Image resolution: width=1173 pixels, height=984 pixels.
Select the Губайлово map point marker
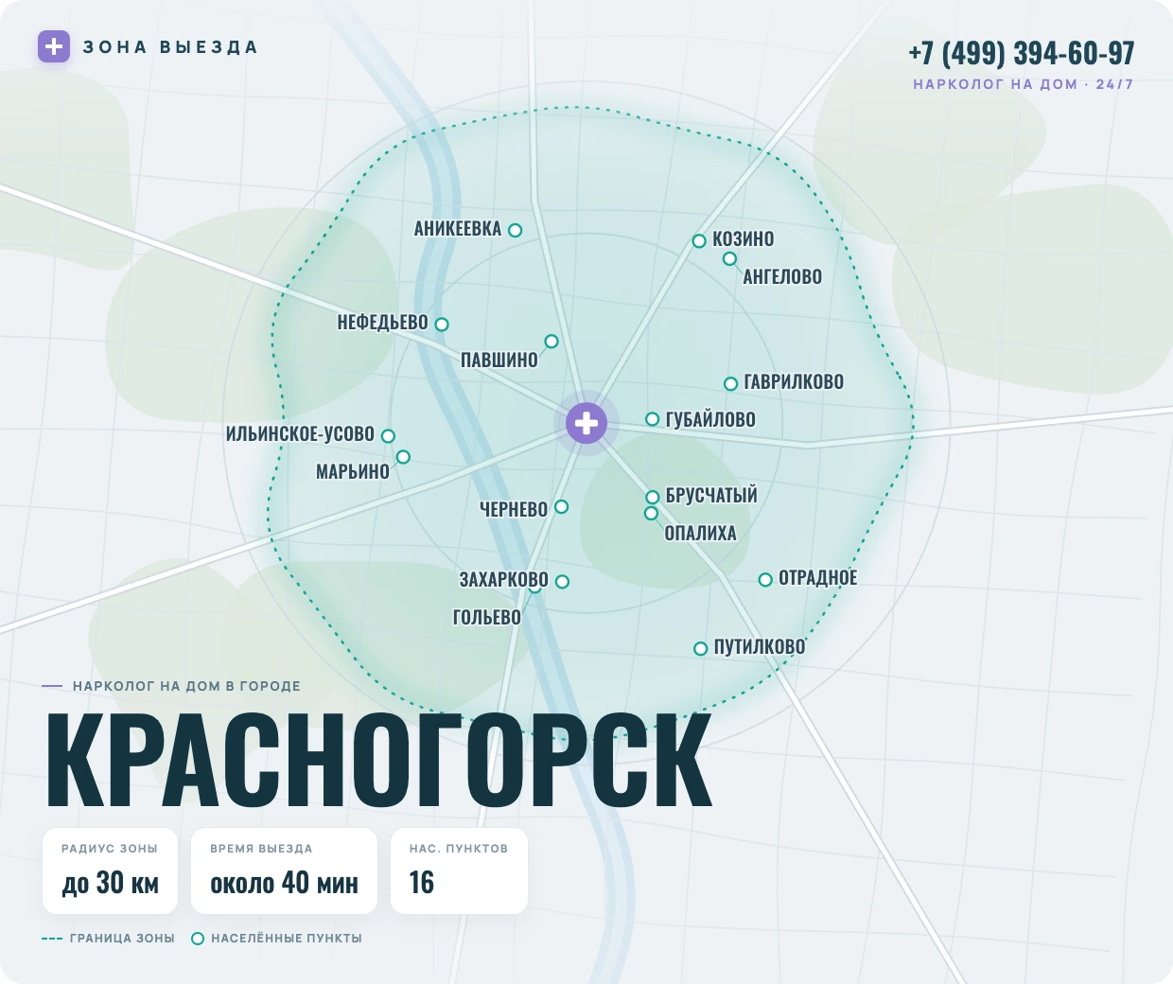point(652,419)
